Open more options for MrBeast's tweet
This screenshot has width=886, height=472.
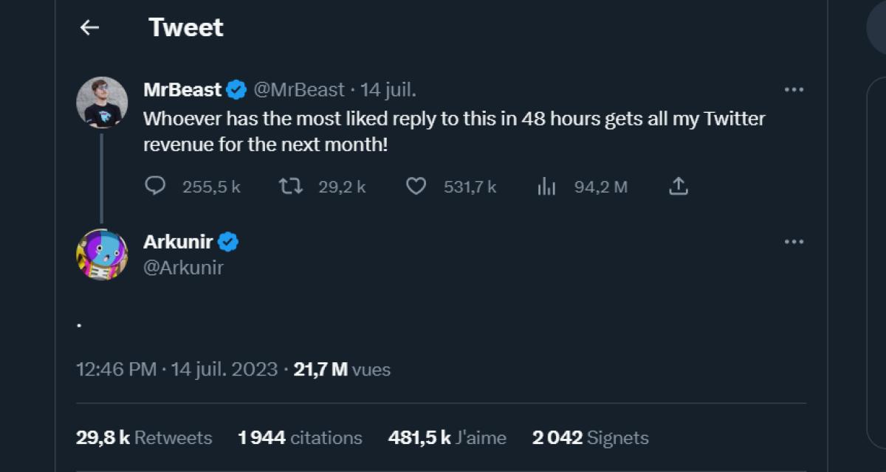click(x=794, y=89)
